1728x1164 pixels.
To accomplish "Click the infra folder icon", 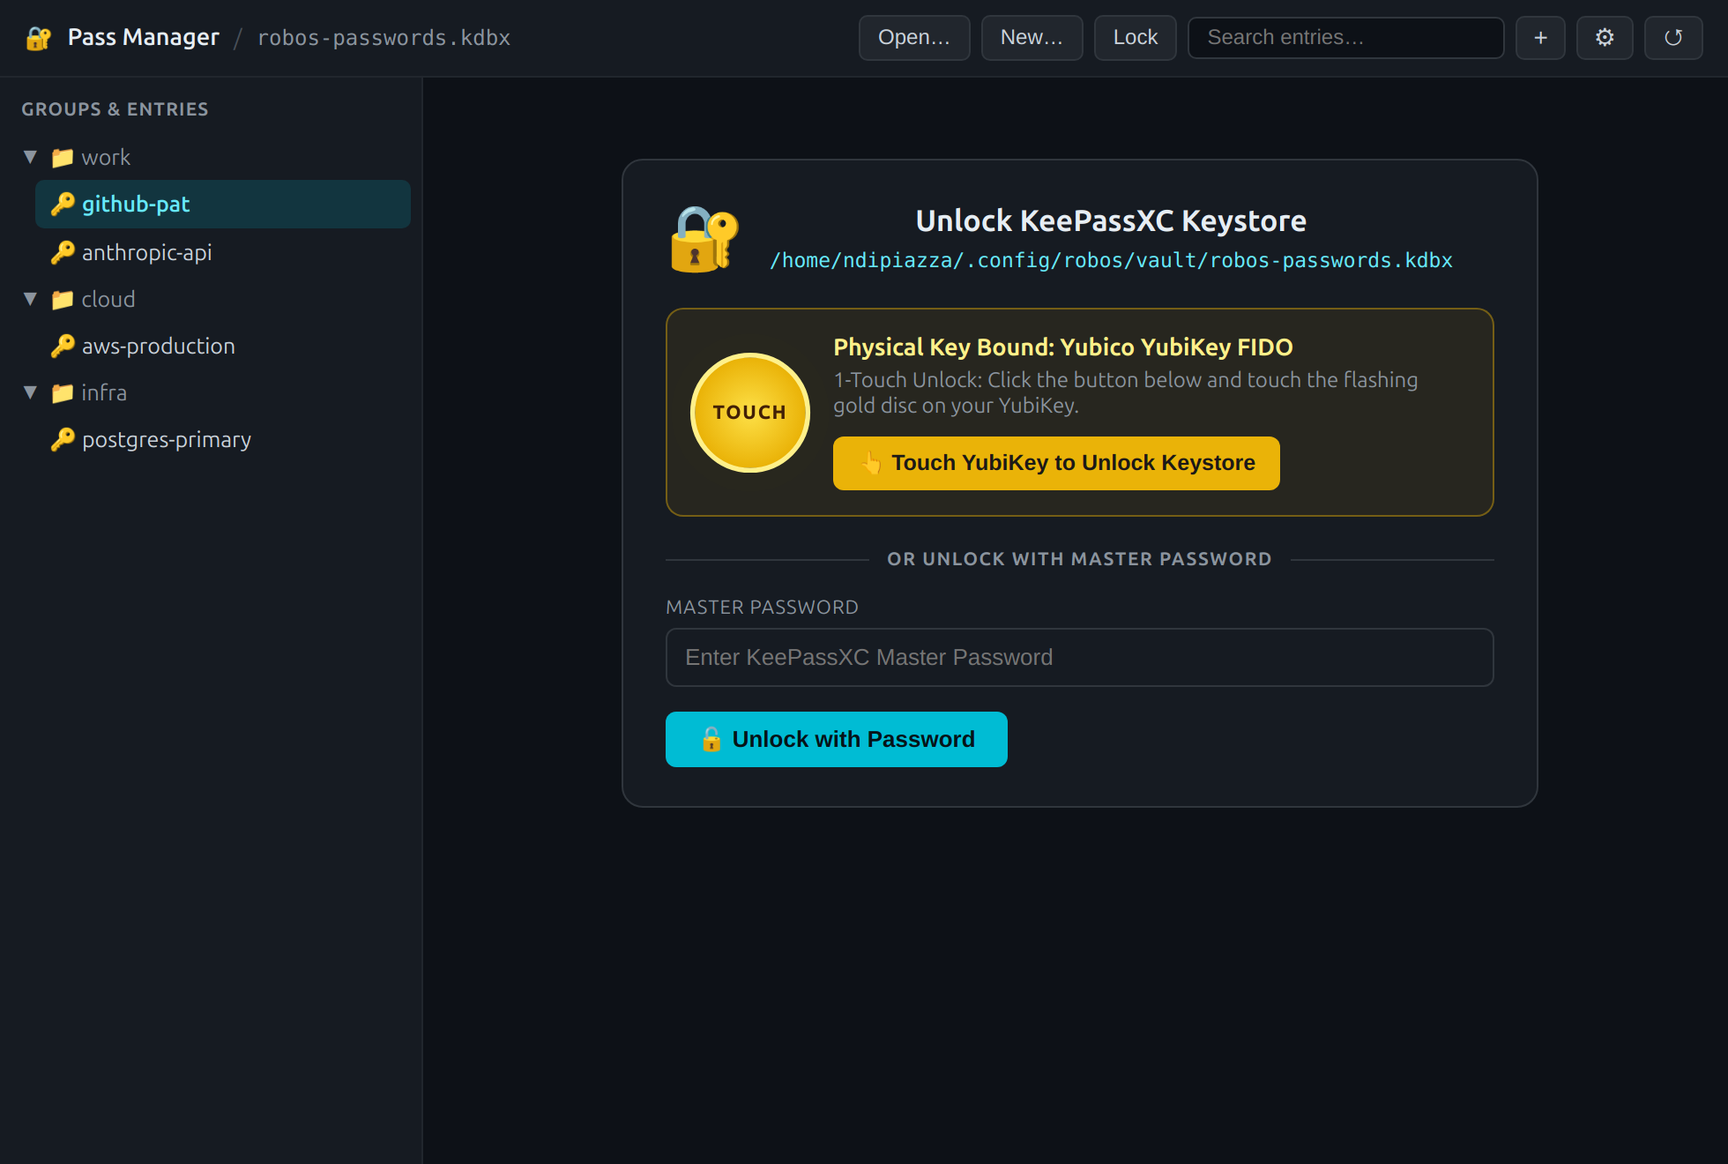I will click(62, 393).
